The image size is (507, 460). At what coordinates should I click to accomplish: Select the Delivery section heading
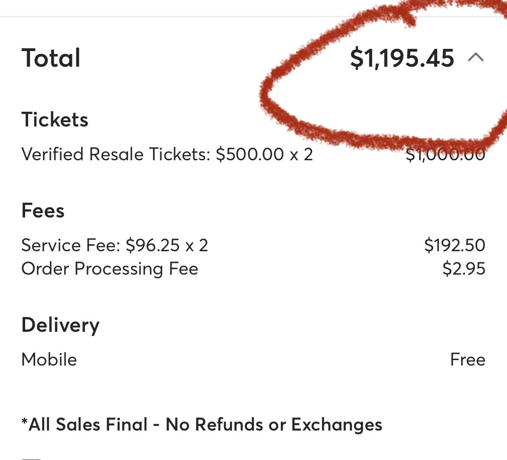60,325
